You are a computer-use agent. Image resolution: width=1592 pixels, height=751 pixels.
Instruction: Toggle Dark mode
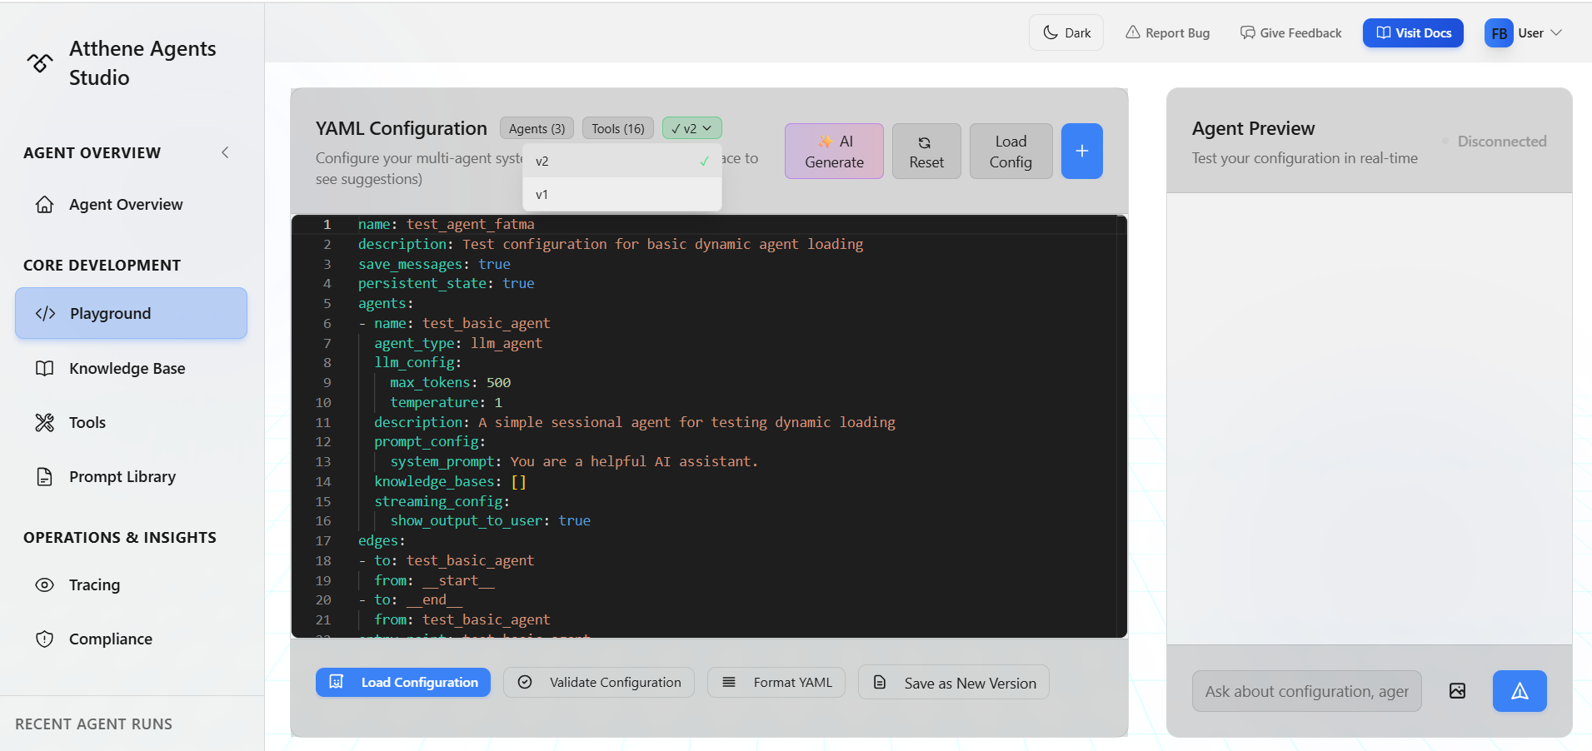click(x=1065, y=32)
